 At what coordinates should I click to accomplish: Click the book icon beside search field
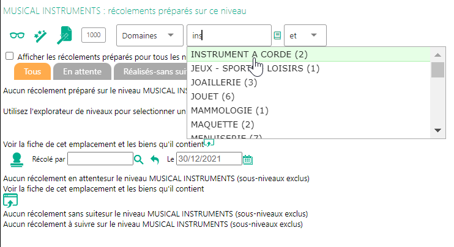click(x=277, y=35)
